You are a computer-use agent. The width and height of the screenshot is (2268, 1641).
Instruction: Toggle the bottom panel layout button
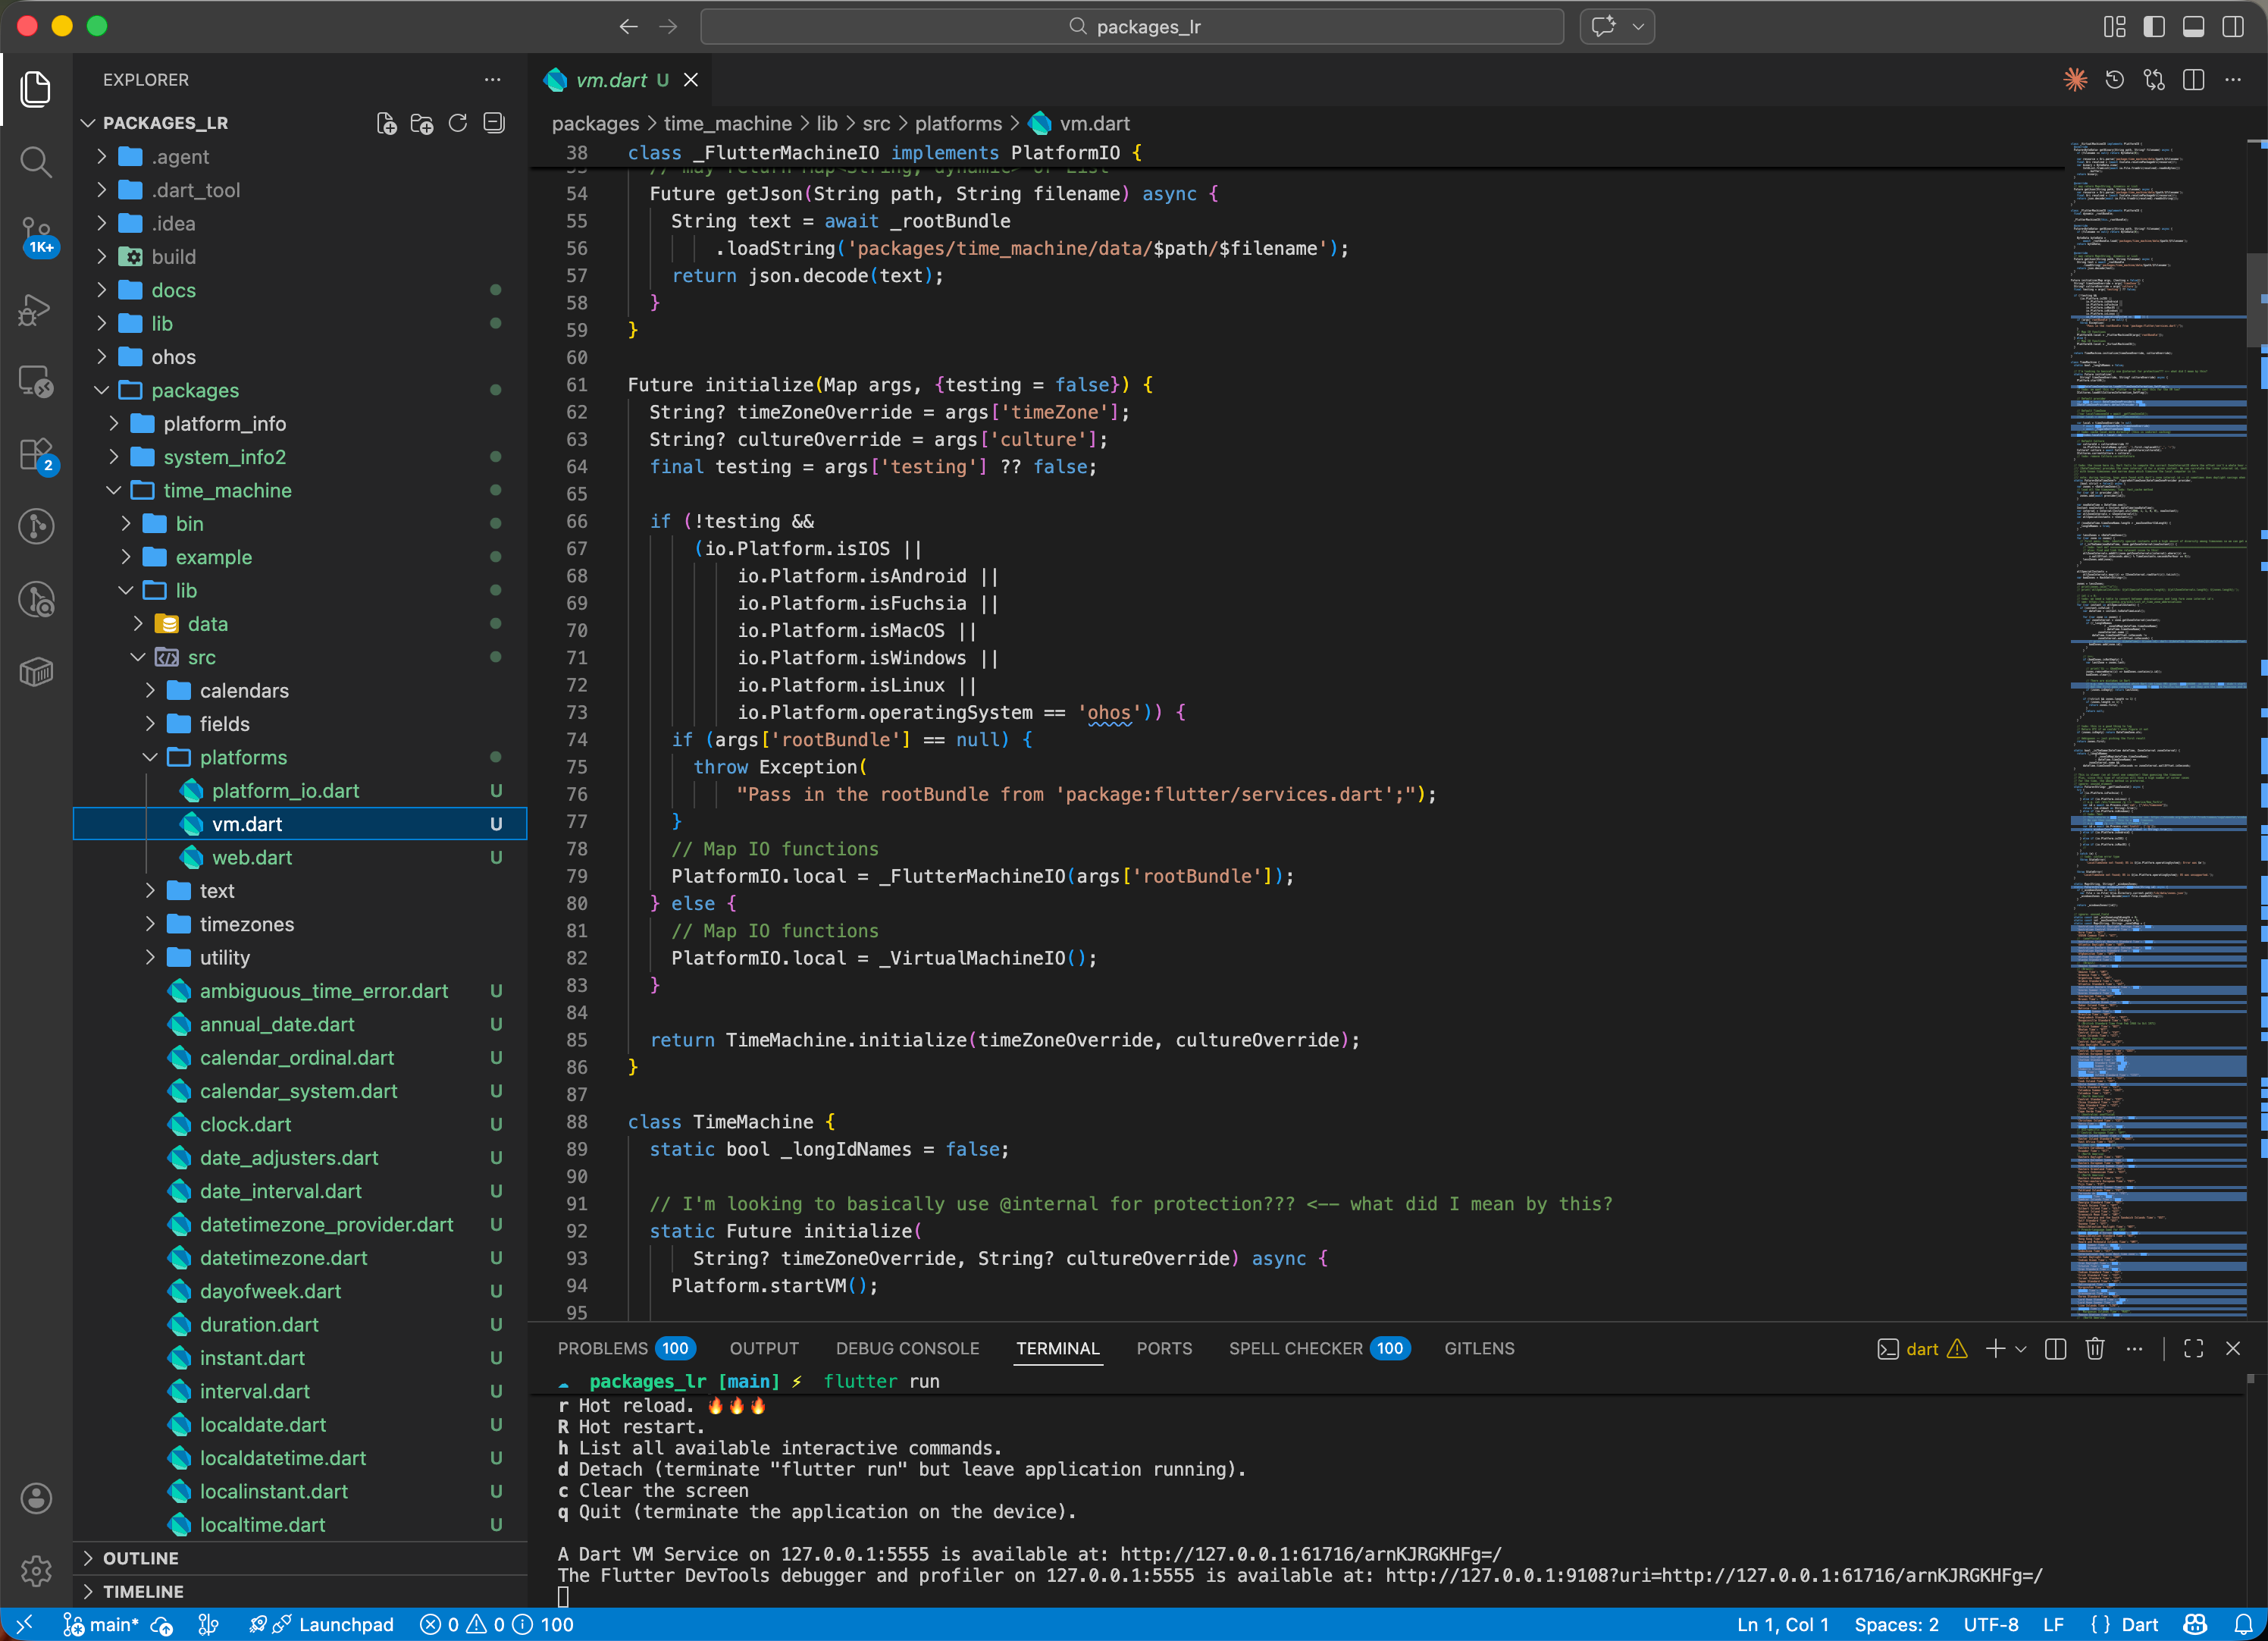[2193, 27]
